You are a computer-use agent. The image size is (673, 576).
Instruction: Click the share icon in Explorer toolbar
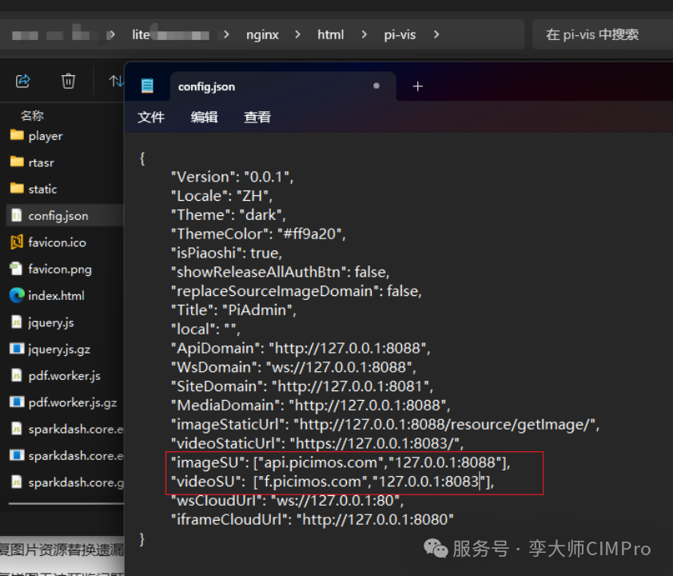point(22,81)
